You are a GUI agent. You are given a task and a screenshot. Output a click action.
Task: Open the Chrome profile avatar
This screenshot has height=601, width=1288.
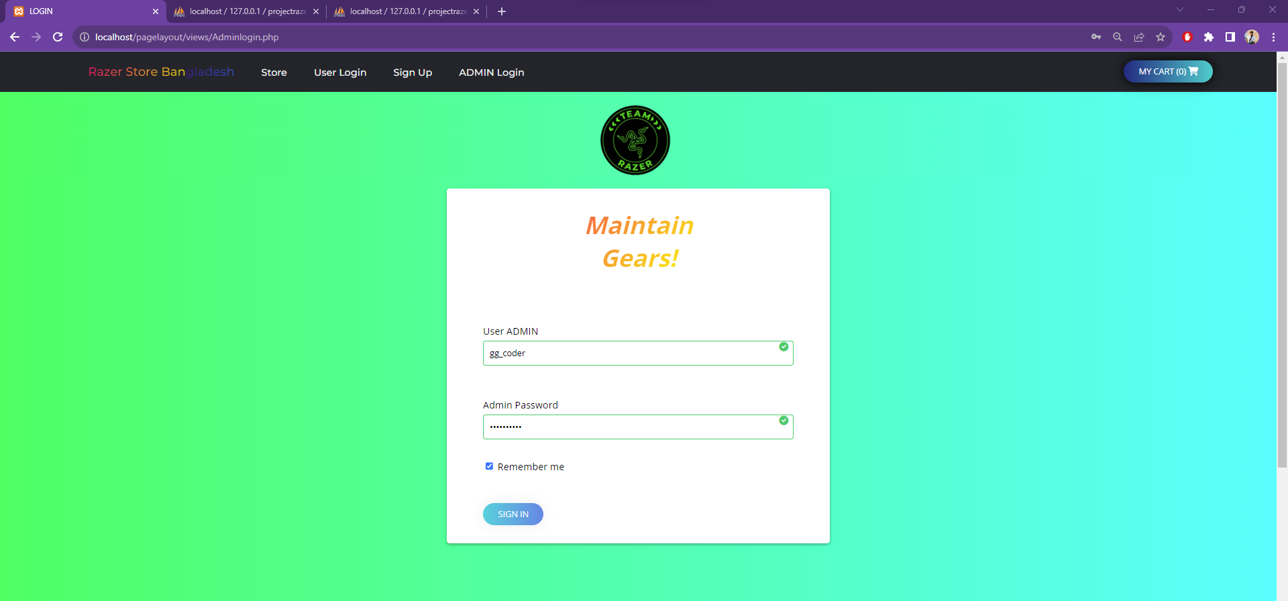point(1252,37)
